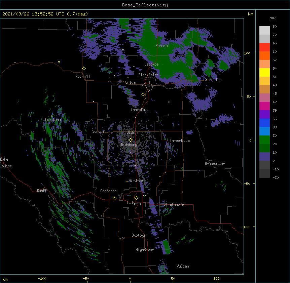Click the yellow diamond marker above RockyMH

click(84, 69)
